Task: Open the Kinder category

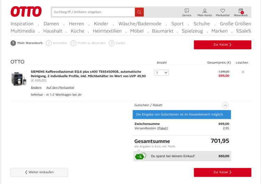Action: click(x=101, y=24)
